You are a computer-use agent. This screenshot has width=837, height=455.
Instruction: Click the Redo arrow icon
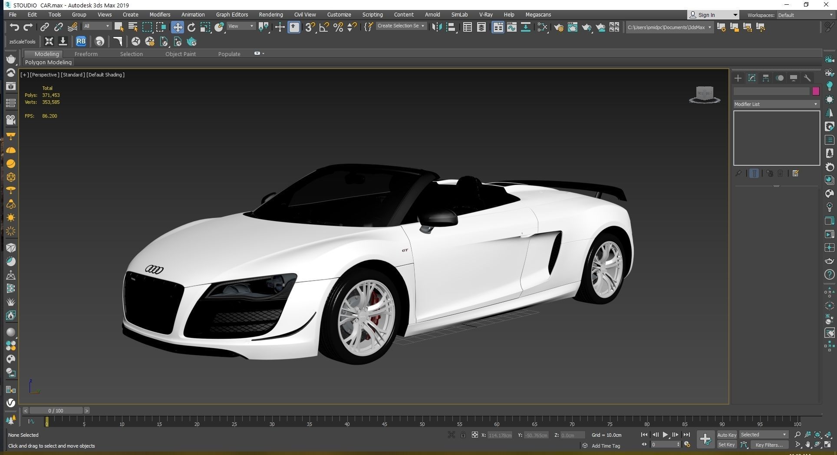28,27
